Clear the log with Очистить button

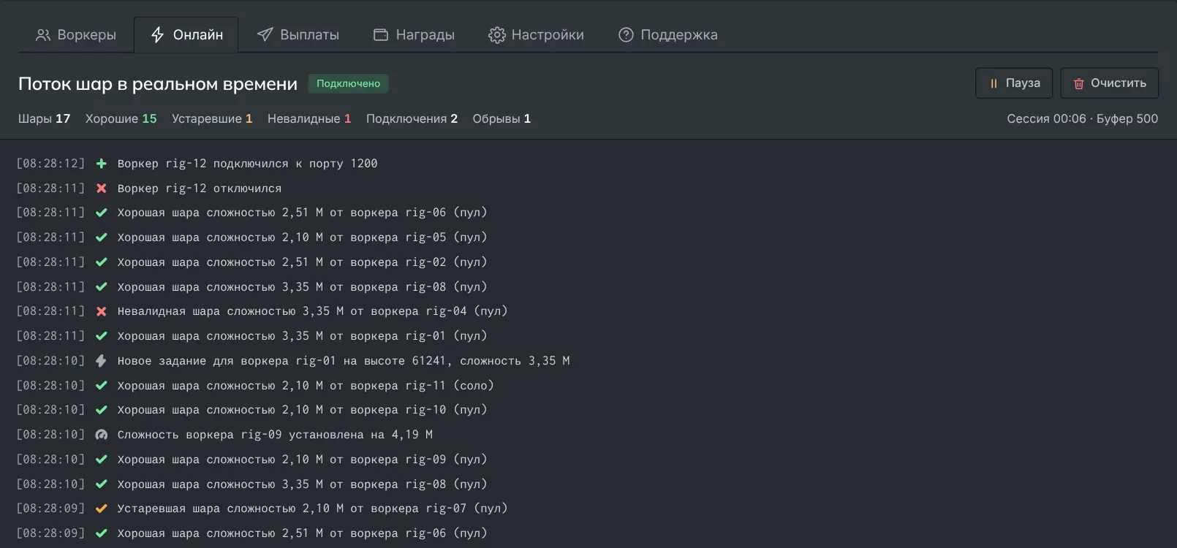click(1109, 83)
